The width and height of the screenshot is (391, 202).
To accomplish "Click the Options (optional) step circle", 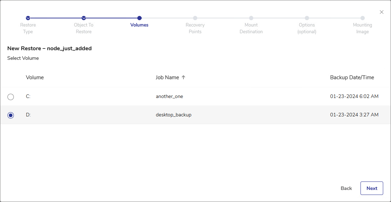I will pos(307,18).
